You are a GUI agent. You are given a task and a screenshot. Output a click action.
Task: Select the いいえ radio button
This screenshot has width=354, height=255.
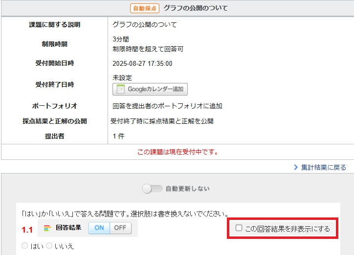49,246
